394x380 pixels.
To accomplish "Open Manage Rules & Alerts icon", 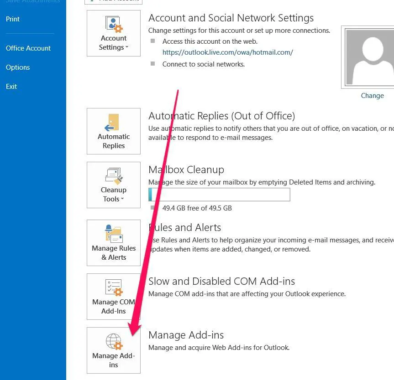I will click(113, 233).
